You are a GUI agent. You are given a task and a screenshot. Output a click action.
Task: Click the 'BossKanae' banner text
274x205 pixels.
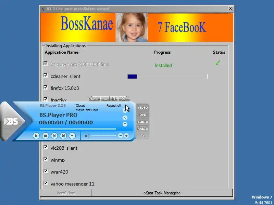pyautogui.click(x=87, y=24)
